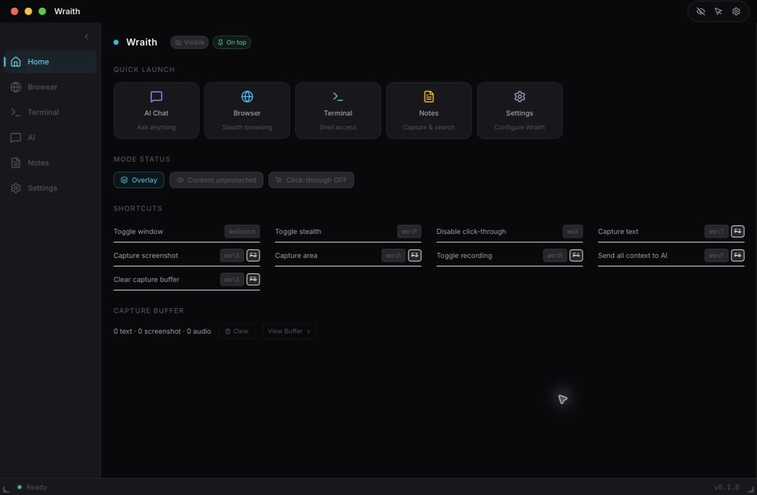This screenshot has height=495, width=757.
Task: Click the "Toggle stealth" shortcut label
Action: pos(298,231)
